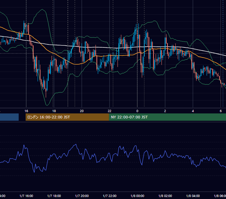This screenshot has width=226, height=199.
Task: Click the 1/7 20:00 date label
Action: click(82, 196)
